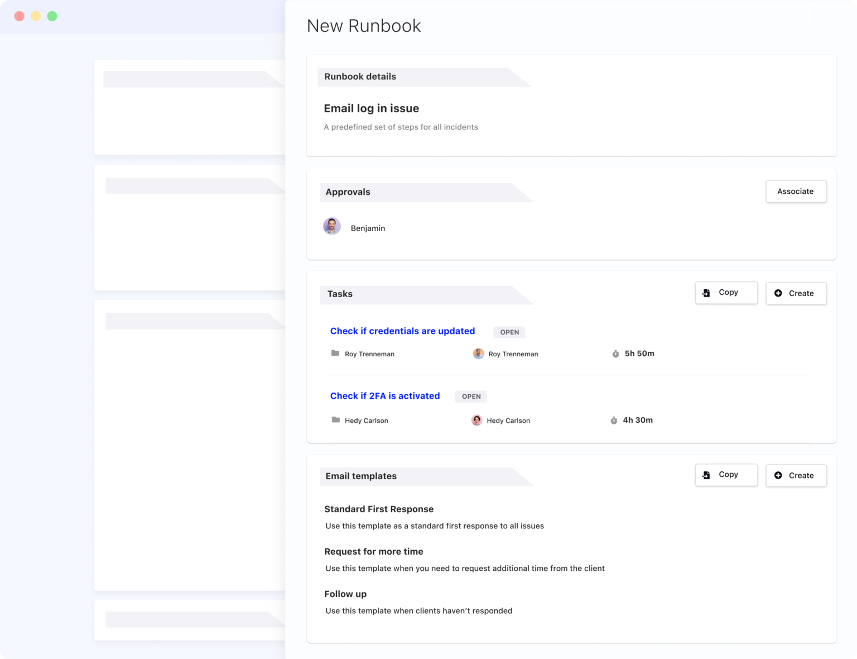The width and height of the screenshot is (857, 659).
Task: Select the plus icon on the Tasks Create button
Action: pos(779,293)
